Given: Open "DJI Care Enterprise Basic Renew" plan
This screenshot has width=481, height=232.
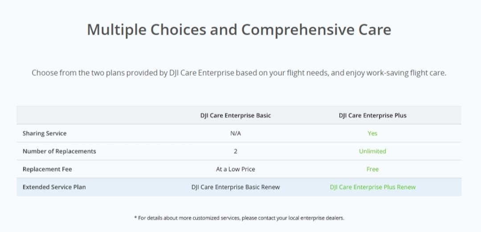Looking at the screenshot, I should [x=236, y=187].
